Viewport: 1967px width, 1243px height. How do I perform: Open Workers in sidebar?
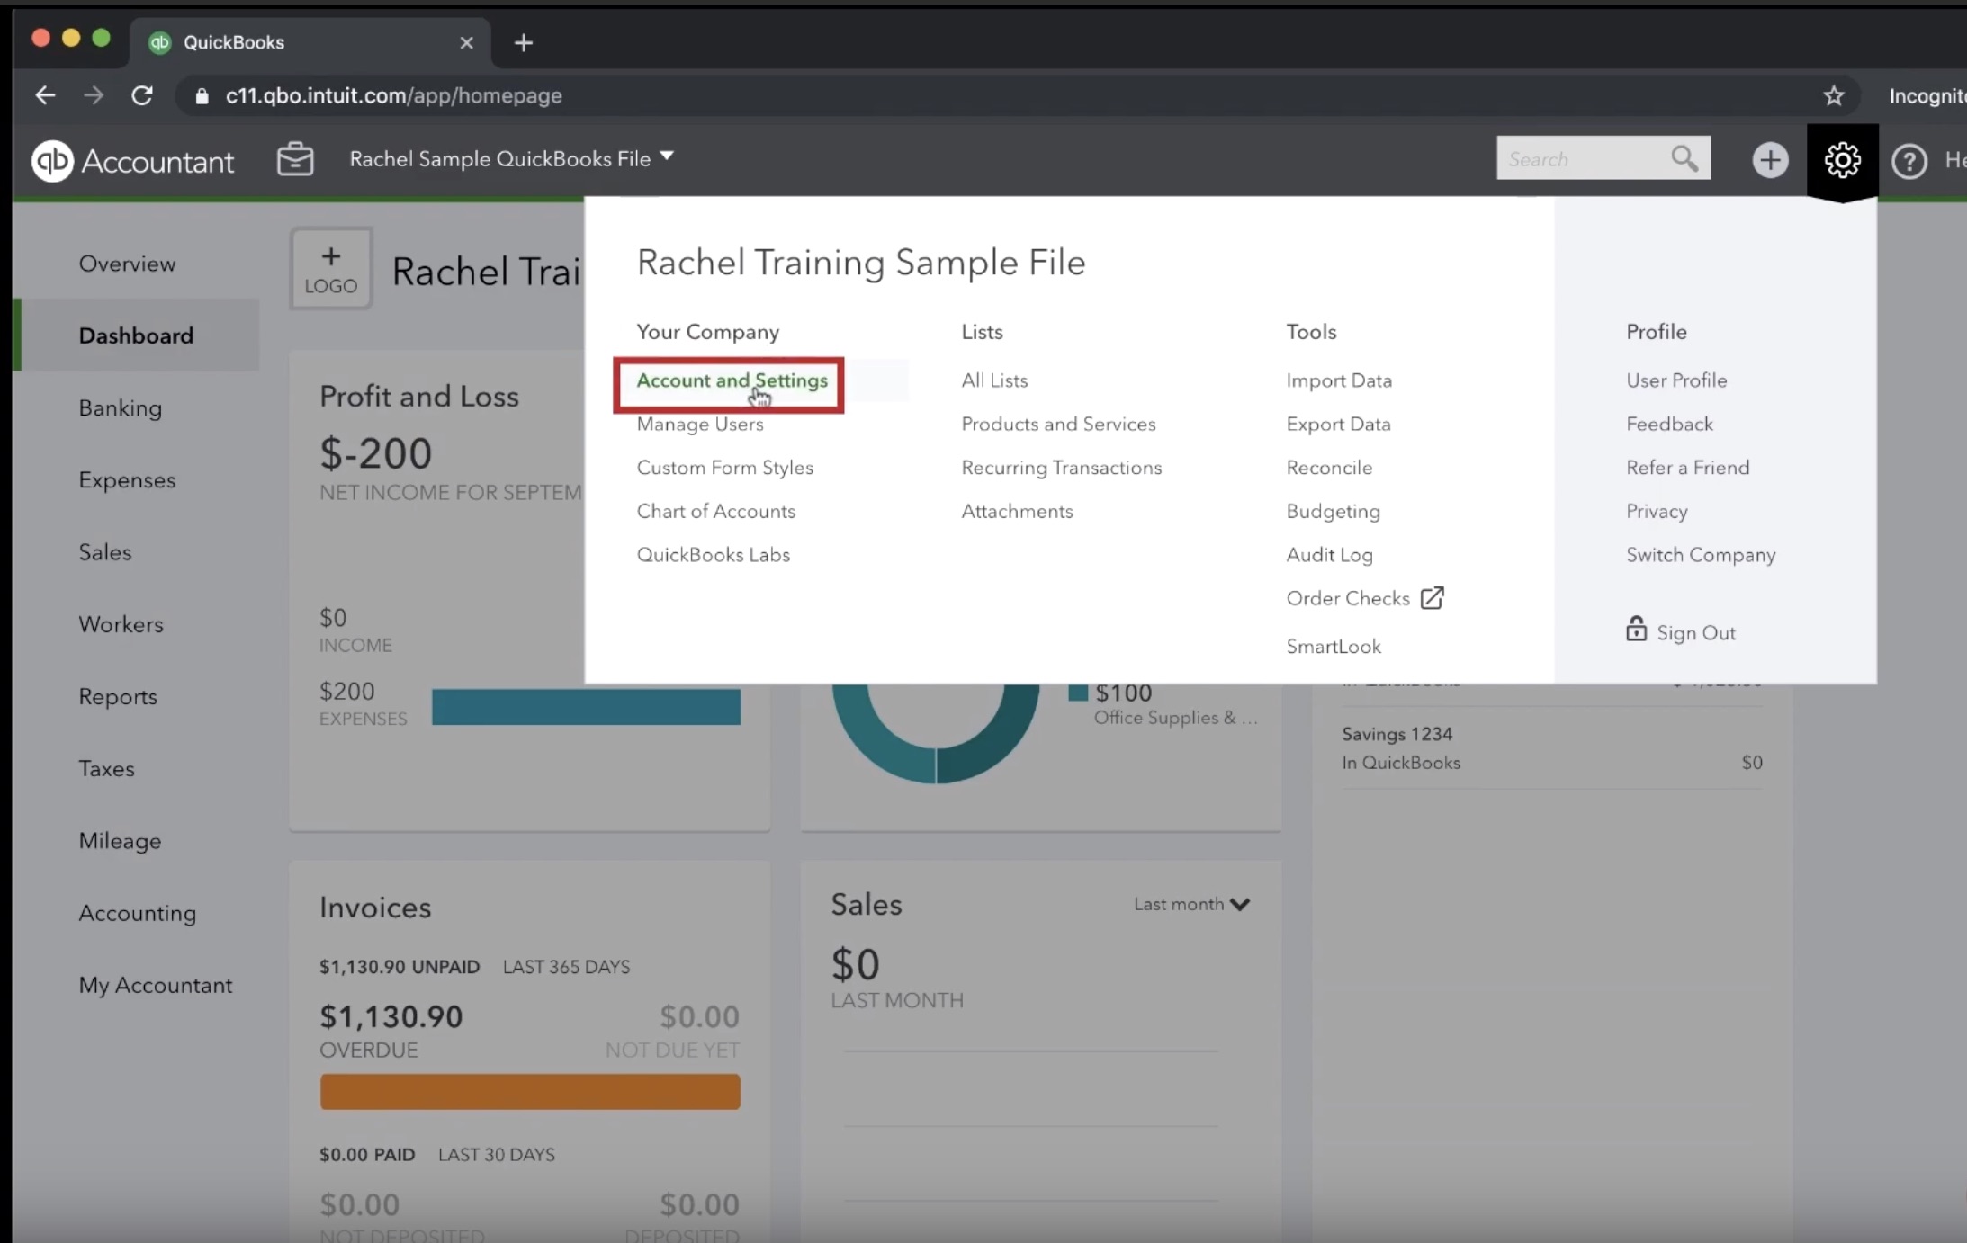pos(121,624)
